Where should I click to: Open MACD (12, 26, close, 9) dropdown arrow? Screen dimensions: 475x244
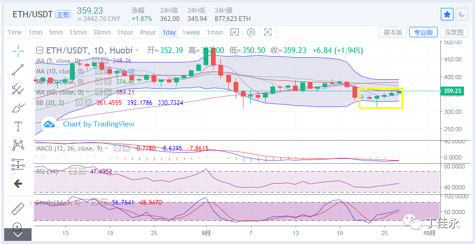(106, 148)
